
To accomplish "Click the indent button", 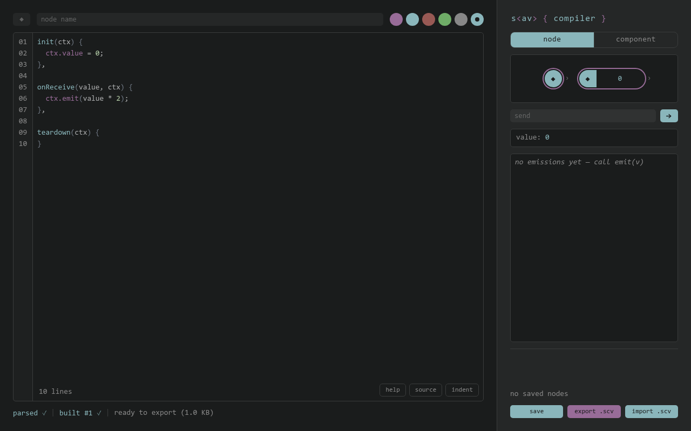I will pyautogui.click(x=462, y=390).
